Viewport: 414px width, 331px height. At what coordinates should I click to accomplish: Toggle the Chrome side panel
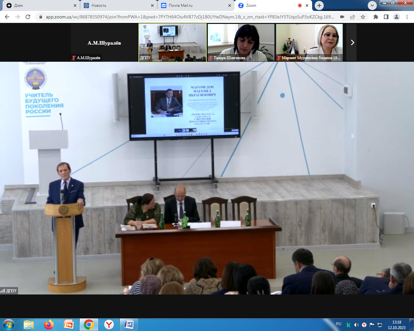(x=386, y=17)
